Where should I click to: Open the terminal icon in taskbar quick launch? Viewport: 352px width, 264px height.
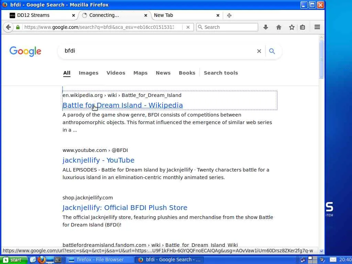point(58,260)
